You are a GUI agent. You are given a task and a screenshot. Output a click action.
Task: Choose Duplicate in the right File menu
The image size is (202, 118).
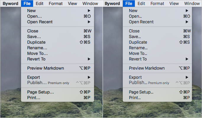pos(157,42)
